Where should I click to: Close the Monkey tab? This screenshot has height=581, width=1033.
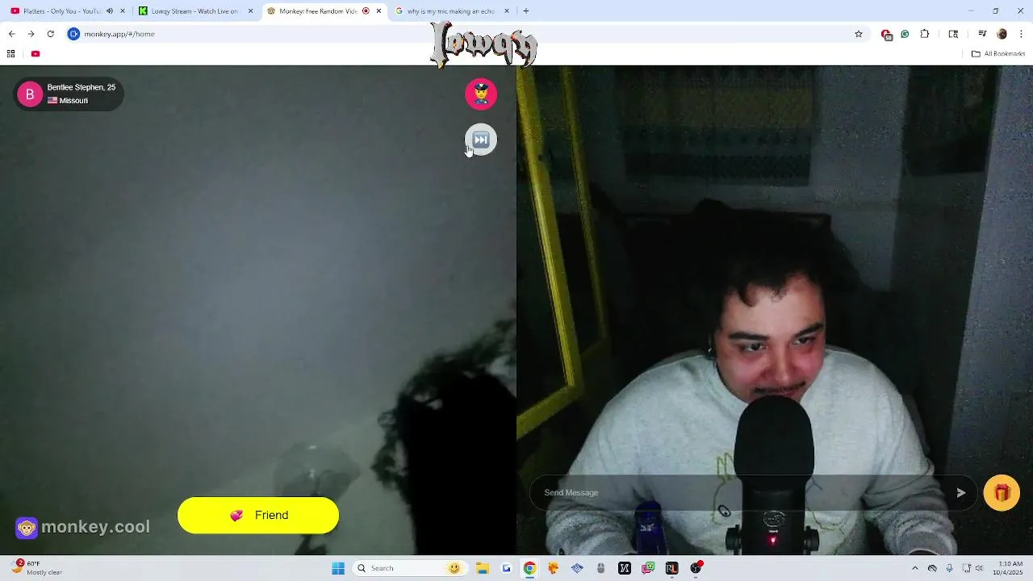(378, 11)
